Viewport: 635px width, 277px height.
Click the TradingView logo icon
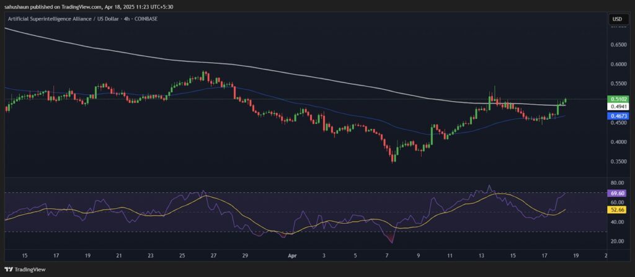[8, 270]
